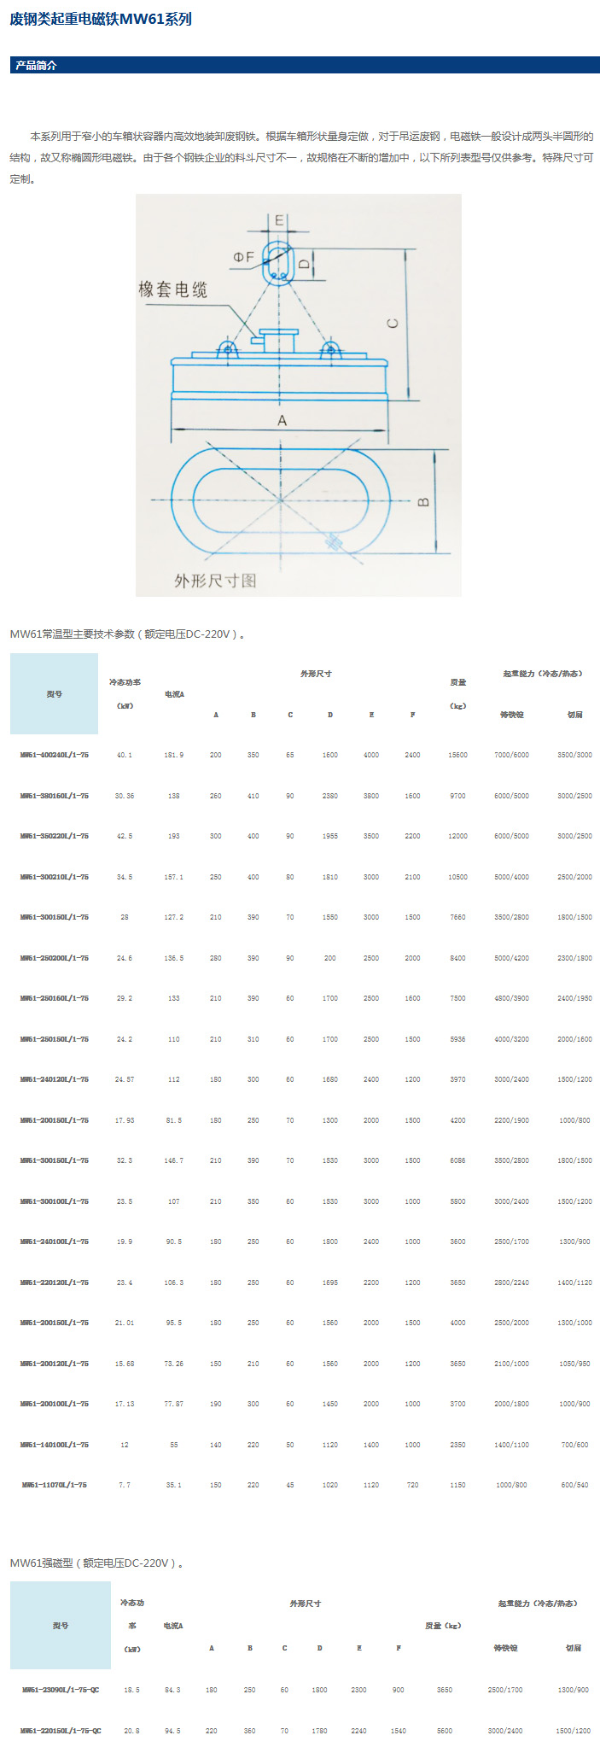
Task: Choose the MW61-300210L/1-75 model cell
Action: (x=55, y=877)
